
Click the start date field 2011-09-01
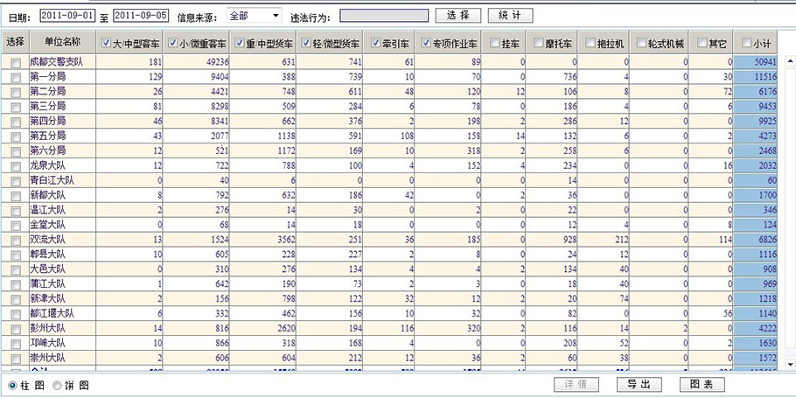pyautogui.click(x=67, y=16)
